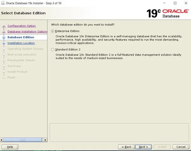Cancel the installation with Cancel button
This screenshot has height=151, width=191.
pyautogui.click(x=181, y=147)
